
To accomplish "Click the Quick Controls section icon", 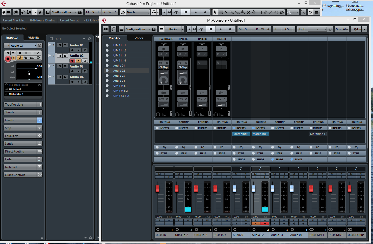I will tap(40, 175).
